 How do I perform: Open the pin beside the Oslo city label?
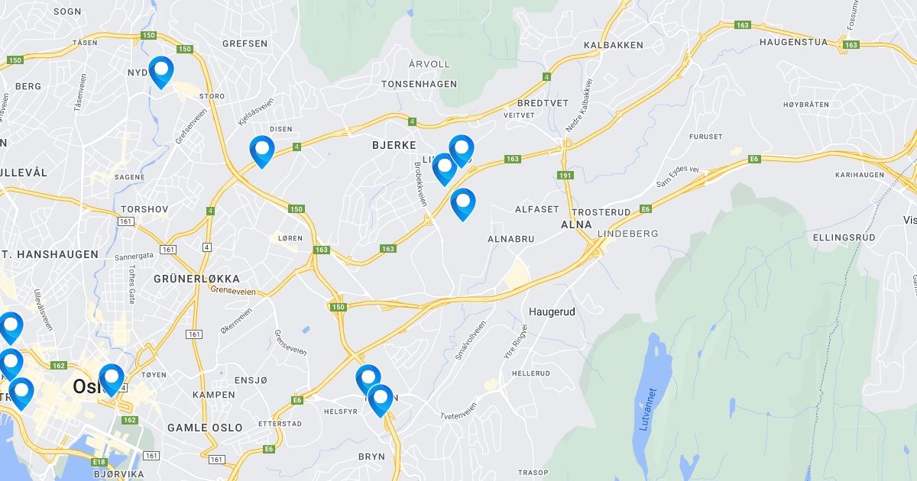(112, 379)
